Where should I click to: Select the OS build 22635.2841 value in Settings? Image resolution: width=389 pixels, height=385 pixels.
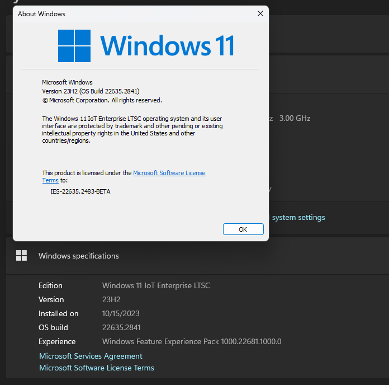(121, 327)
